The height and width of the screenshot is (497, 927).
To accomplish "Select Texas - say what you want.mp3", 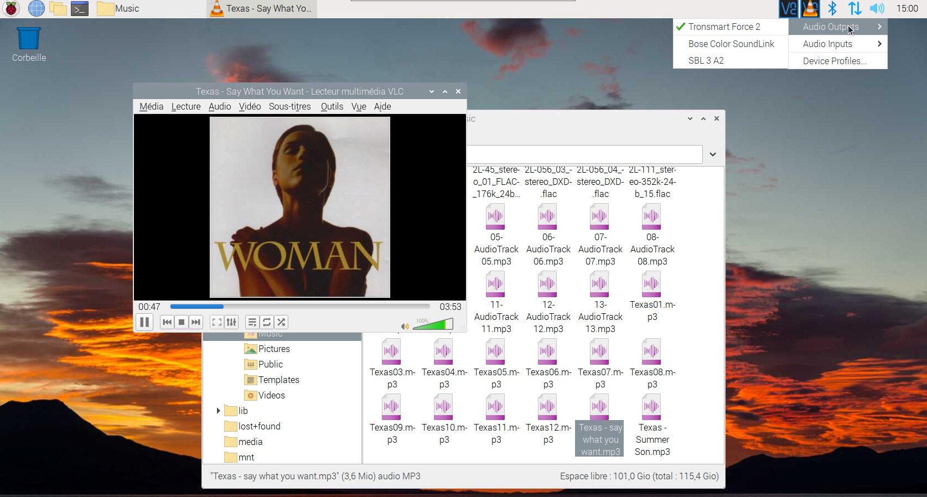I will pos(600,425).
